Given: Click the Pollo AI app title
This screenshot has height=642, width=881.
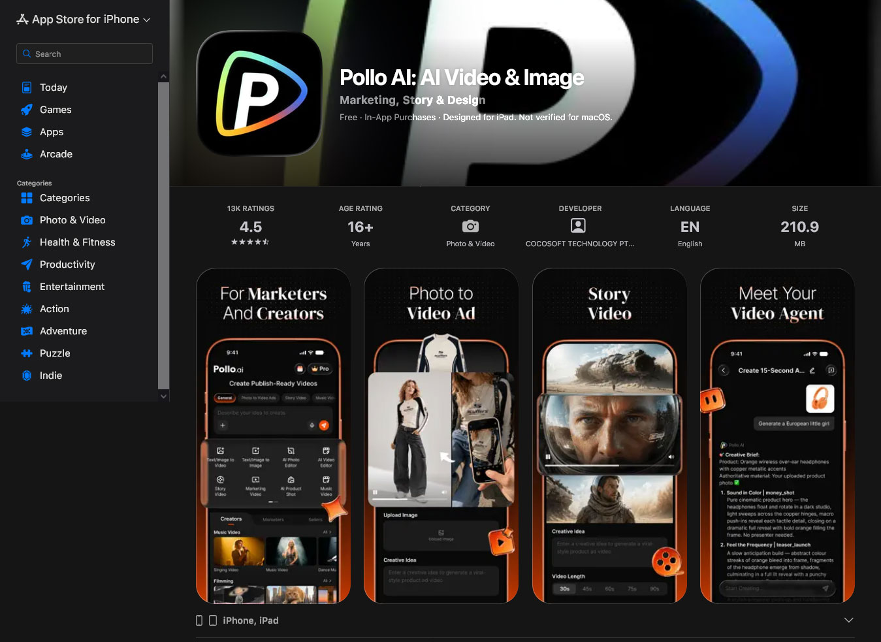Looking at the screenshot, I should tap(462, 78).
